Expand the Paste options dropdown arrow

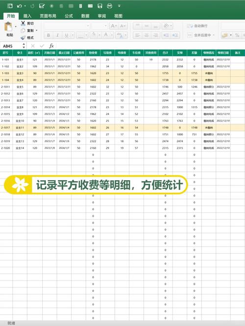pos(16,27)
